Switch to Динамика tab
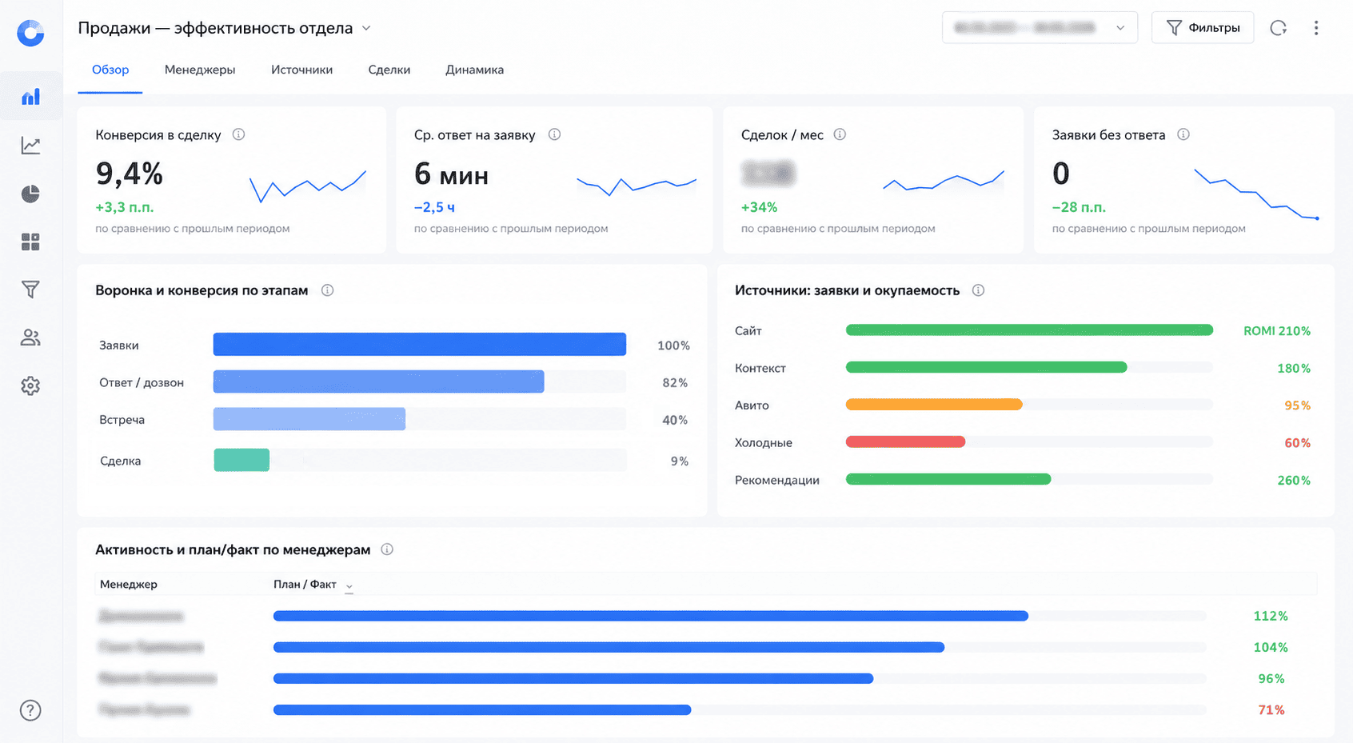This screenshot has height=743, width=1353. coord(475,70)
